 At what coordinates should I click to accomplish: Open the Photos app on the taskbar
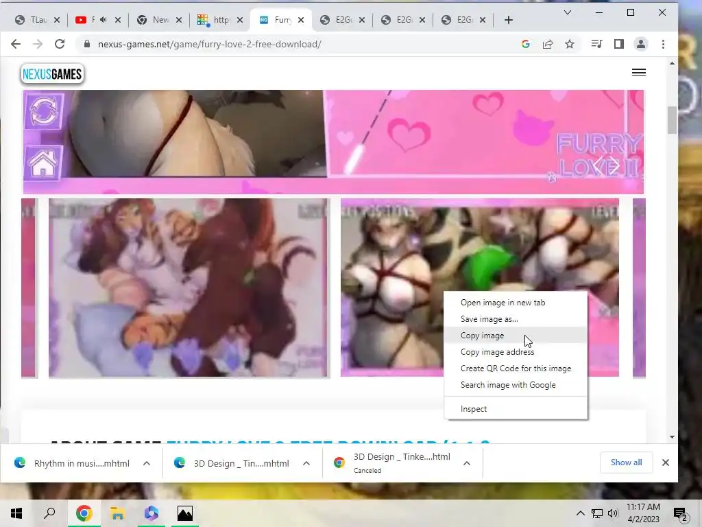[x=185, y=513]
